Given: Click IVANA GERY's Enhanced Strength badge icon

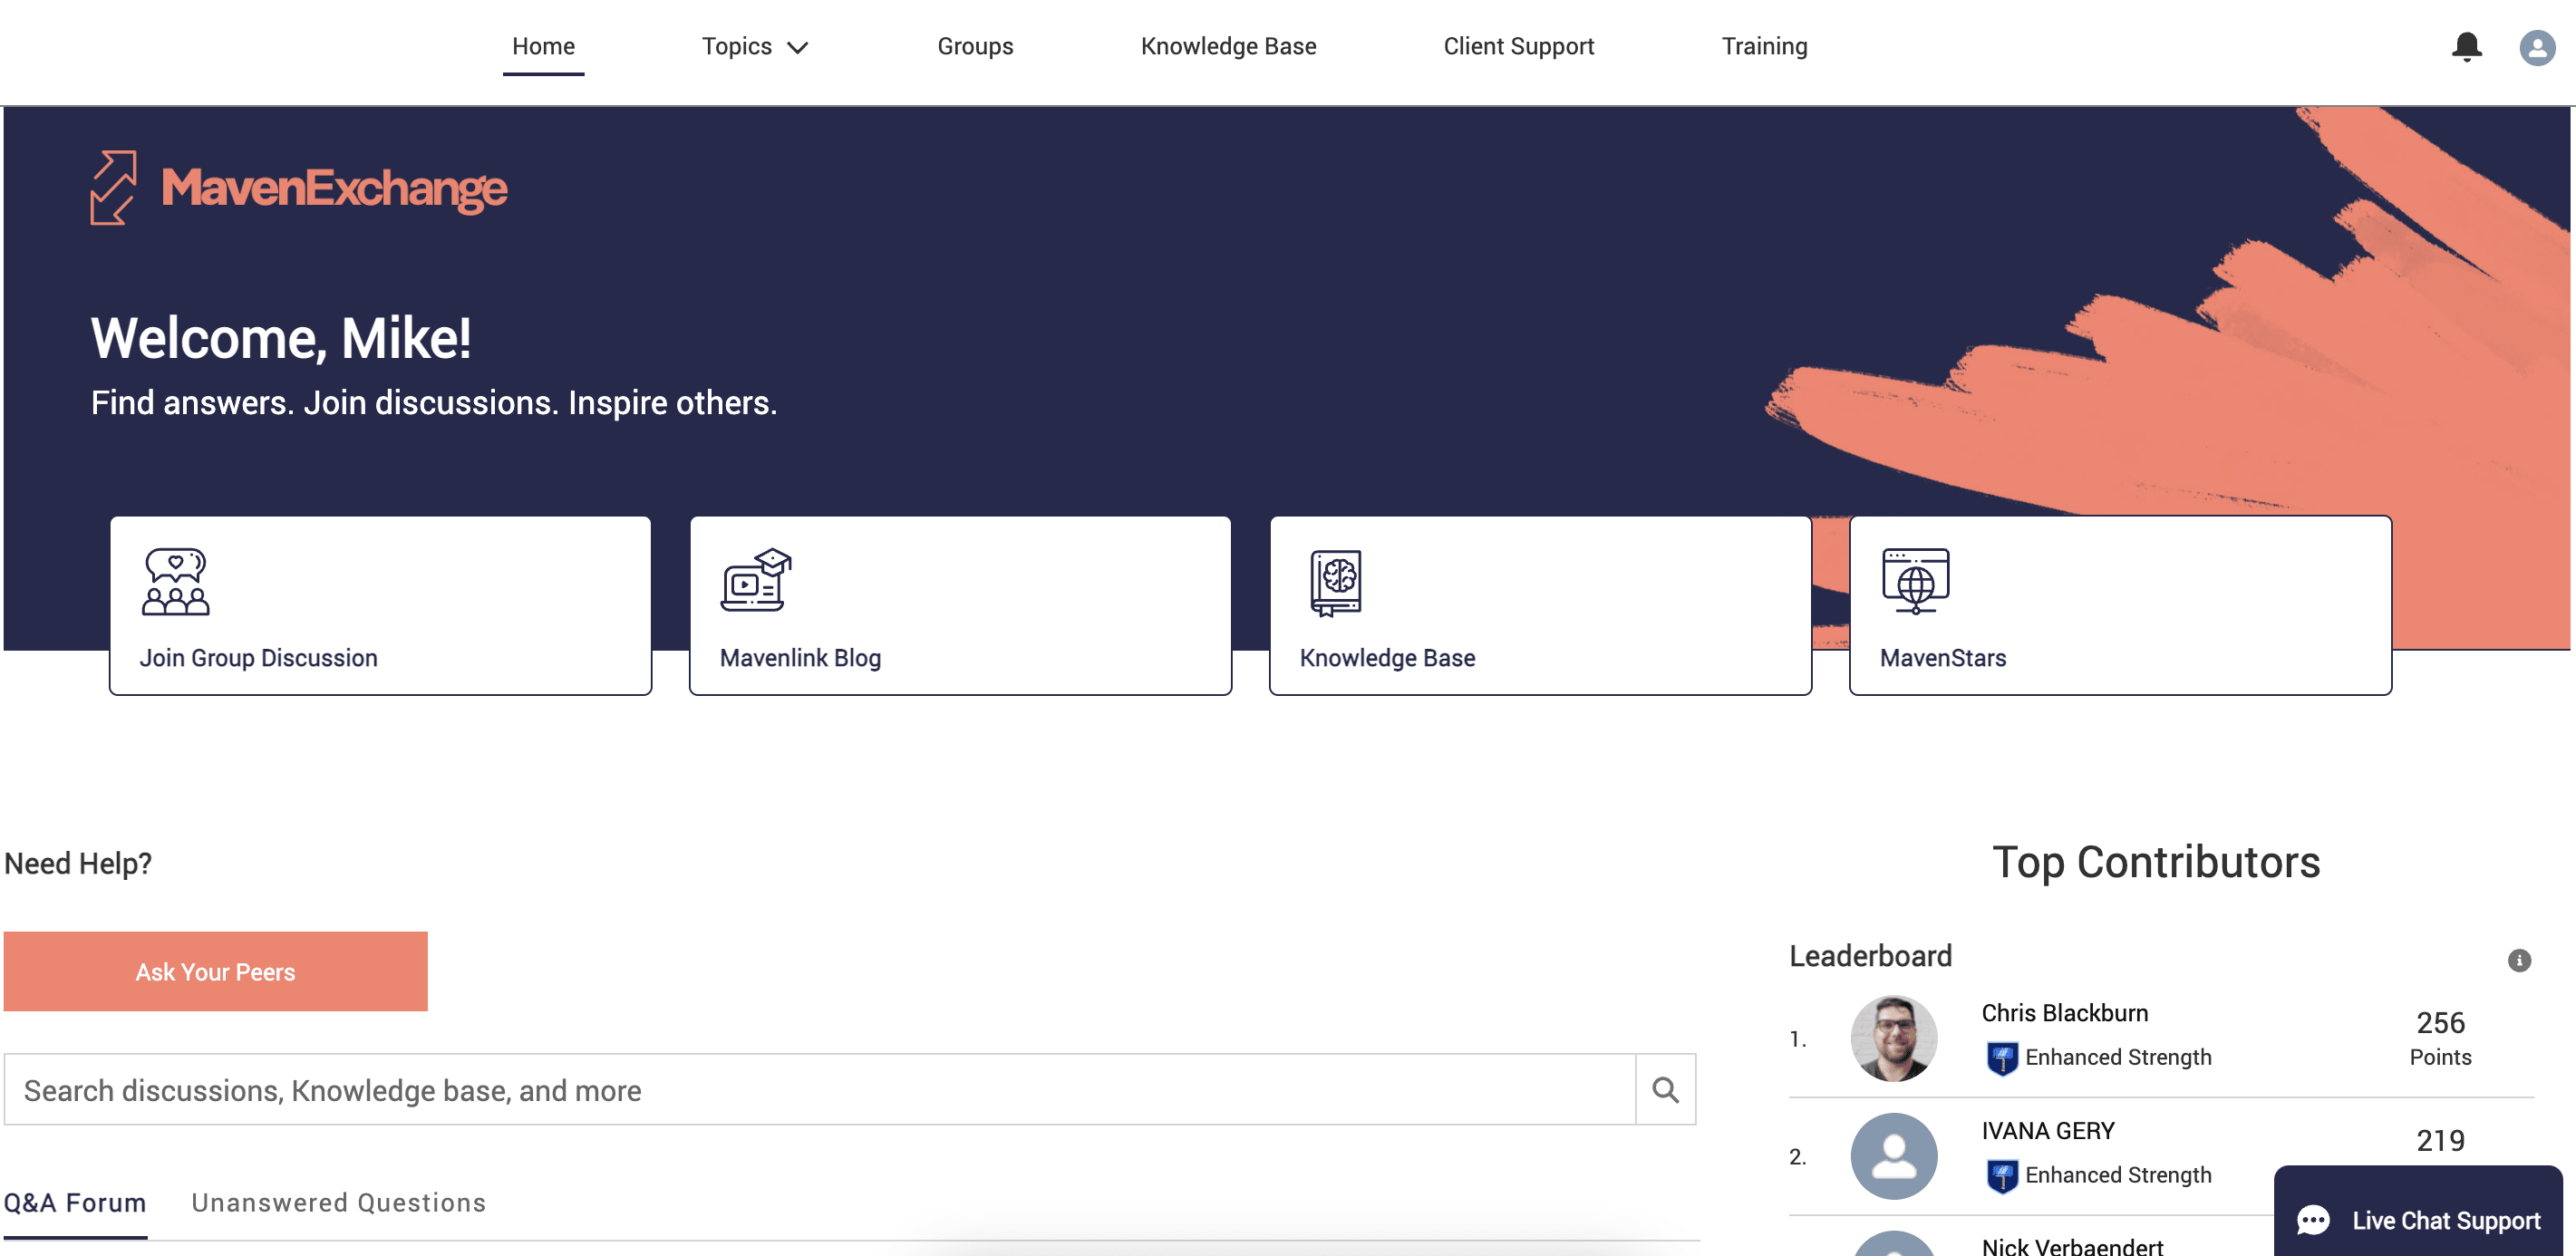Looking at the screenshot, I should (2002, 1176).
